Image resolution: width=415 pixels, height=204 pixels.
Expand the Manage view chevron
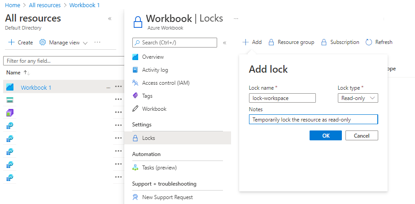click(85, 43)
